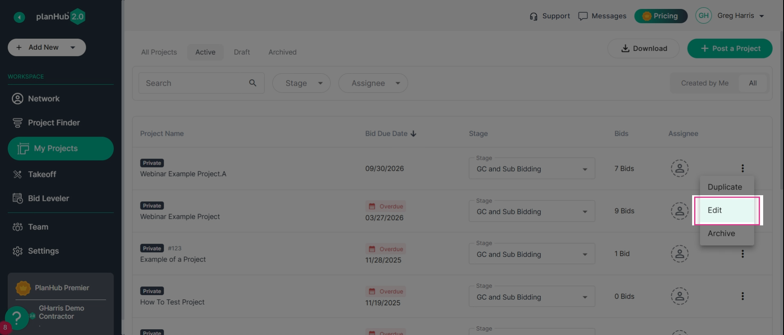This screenshot has height=335, width=784.
Task: Collapse the sidebar with the green arrow
Action: (19, 17)
